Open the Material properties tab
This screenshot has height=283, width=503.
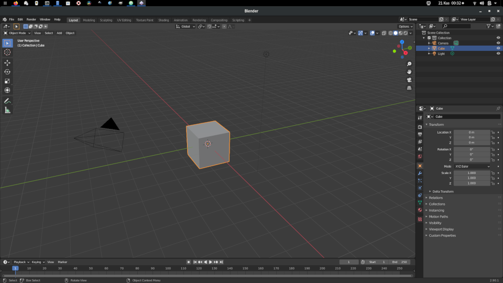point(420,210)
